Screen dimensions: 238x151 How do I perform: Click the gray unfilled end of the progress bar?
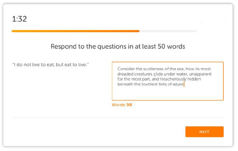click(168, 31)
